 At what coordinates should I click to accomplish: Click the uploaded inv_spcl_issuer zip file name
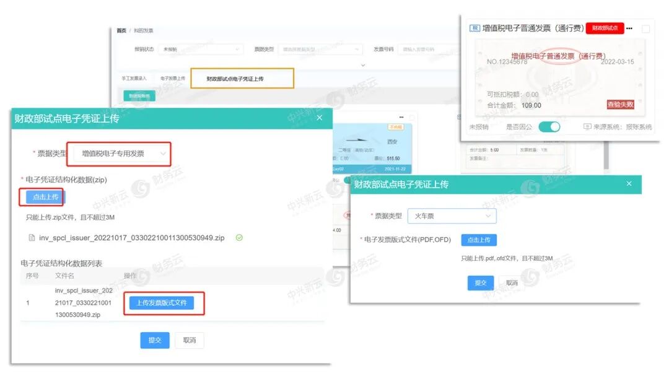point(131,238)
